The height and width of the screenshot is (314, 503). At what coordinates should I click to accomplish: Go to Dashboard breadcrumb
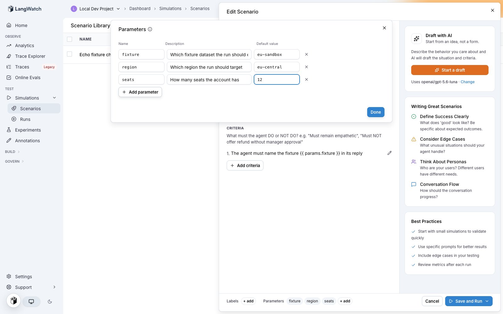(x=140, y=9)
